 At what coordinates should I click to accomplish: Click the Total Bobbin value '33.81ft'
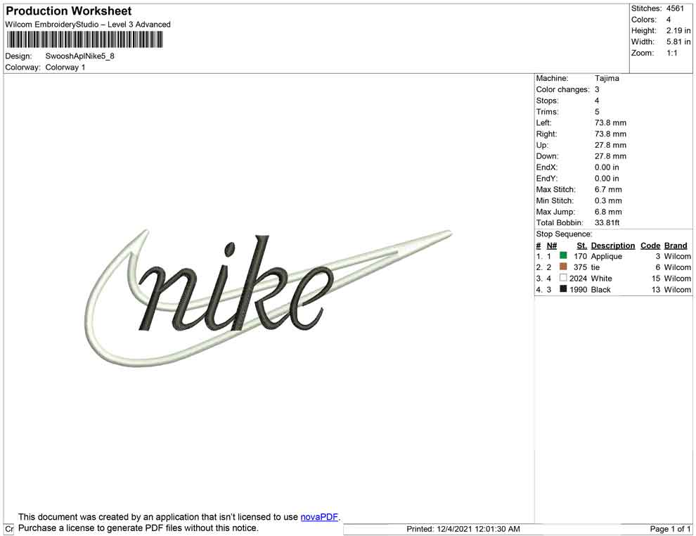pos(607,223)
